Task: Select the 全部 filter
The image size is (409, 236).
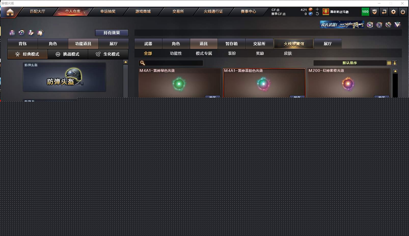Action: 148,53
